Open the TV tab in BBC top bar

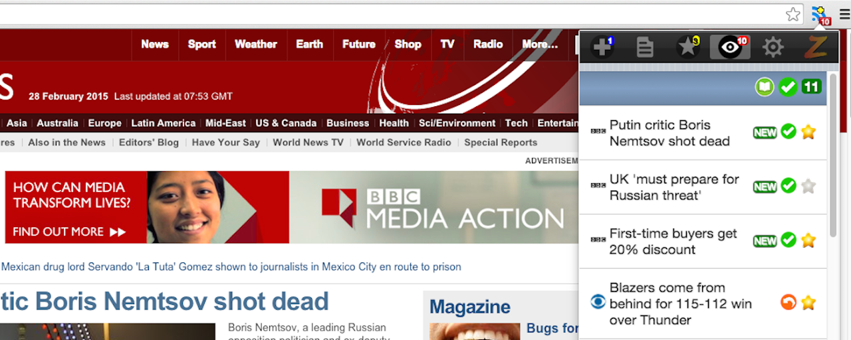[447, 44]
